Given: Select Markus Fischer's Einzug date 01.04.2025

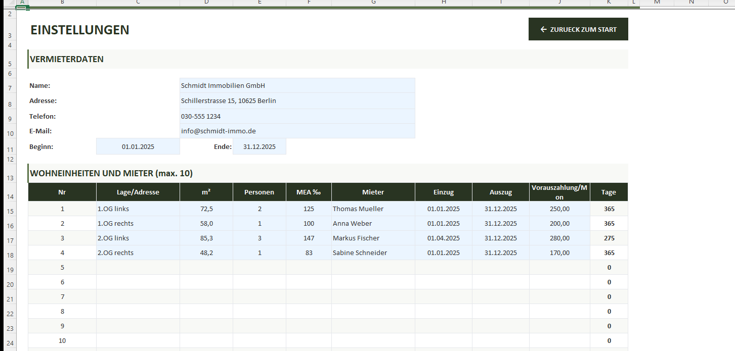Looking at the screenshot, I should pos(443,238).
